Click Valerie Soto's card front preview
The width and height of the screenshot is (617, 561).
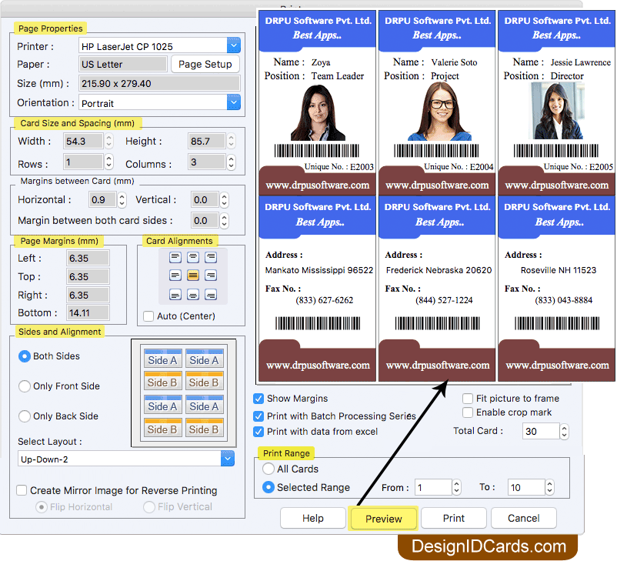[437, 103]
